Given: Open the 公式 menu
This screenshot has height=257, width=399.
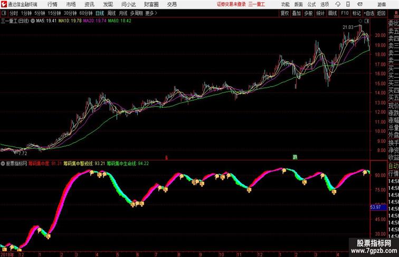Looking at the screenshot, I should [311, 4].
